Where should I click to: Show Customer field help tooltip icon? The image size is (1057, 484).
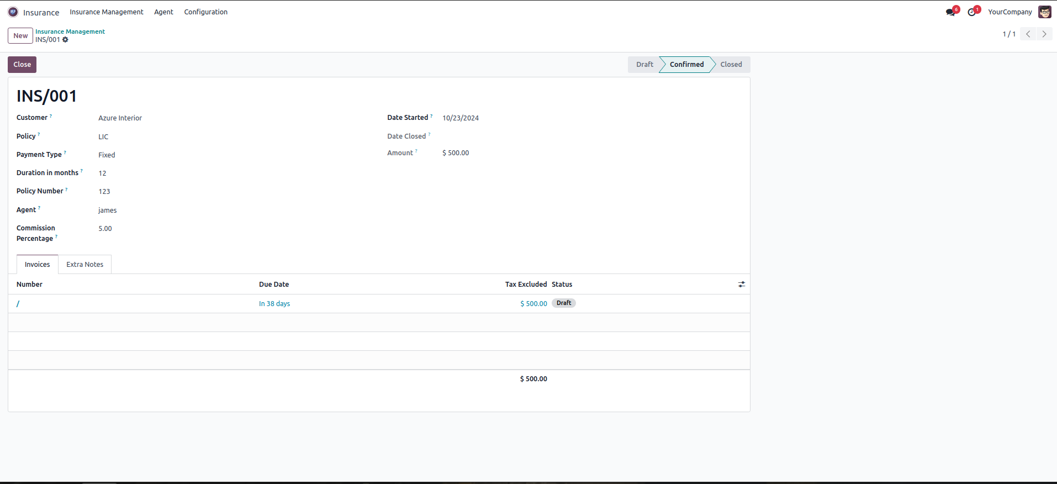coord(51,116)
